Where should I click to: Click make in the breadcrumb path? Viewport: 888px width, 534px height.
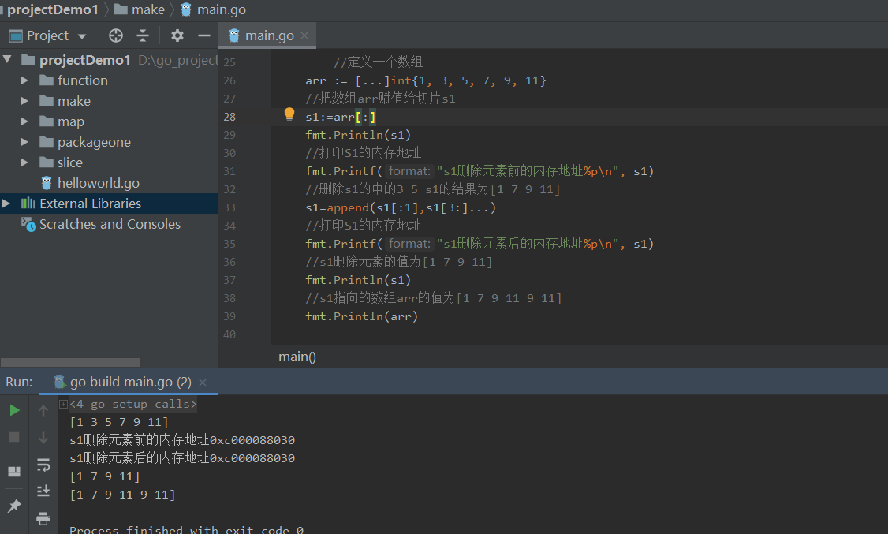[x=147, y=9]
